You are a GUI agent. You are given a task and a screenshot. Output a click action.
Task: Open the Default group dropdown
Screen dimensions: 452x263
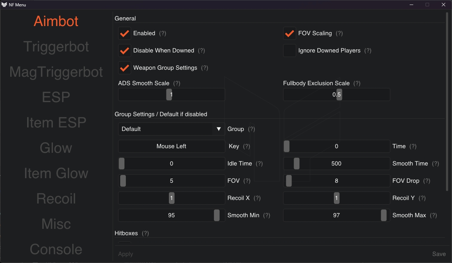pos(171,129)
